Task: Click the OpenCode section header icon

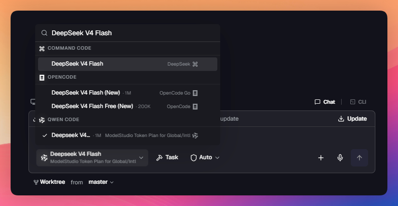Action: pos(42,78)
